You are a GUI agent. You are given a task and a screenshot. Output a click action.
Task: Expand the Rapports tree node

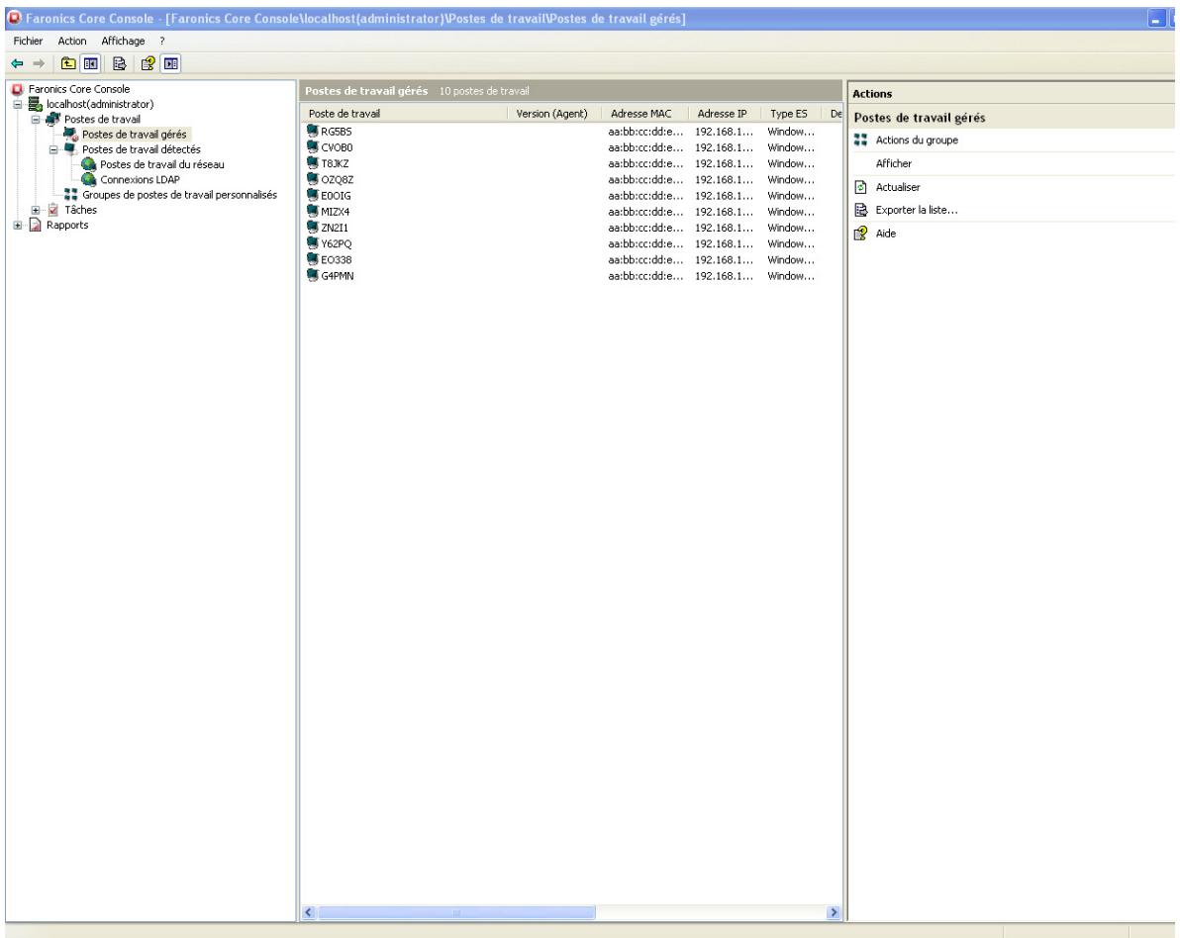coord(18,223)
